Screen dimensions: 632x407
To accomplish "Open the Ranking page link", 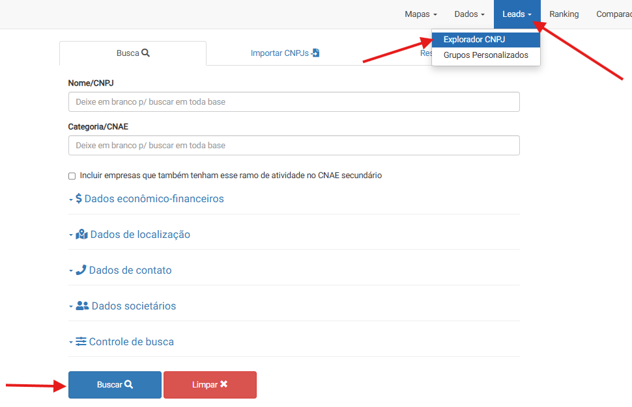I will [x=564, y=14].
